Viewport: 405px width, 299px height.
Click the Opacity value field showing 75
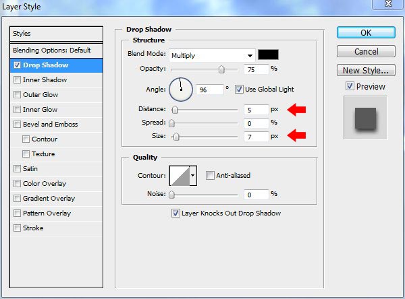coord(256,69)
